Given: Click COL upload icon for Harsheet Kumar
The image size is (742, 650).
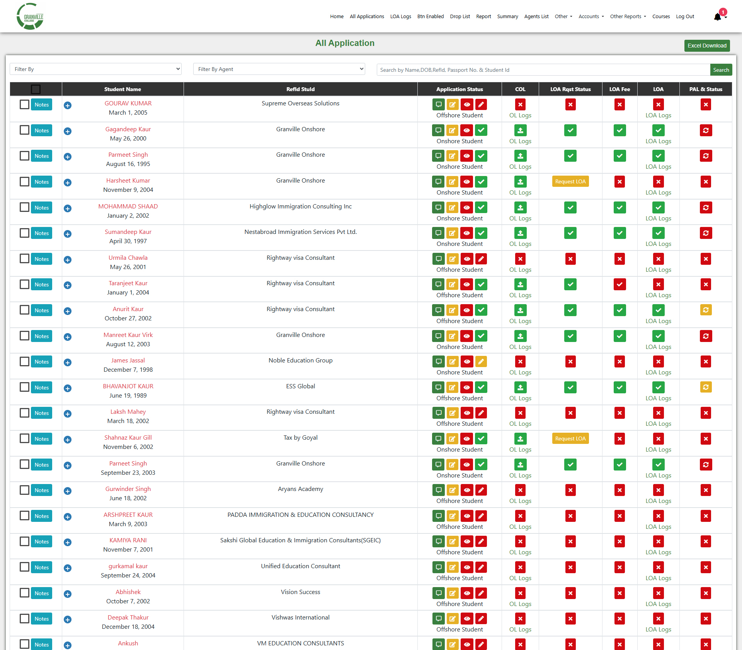Looking at the screenshot, I should (520, 182).
